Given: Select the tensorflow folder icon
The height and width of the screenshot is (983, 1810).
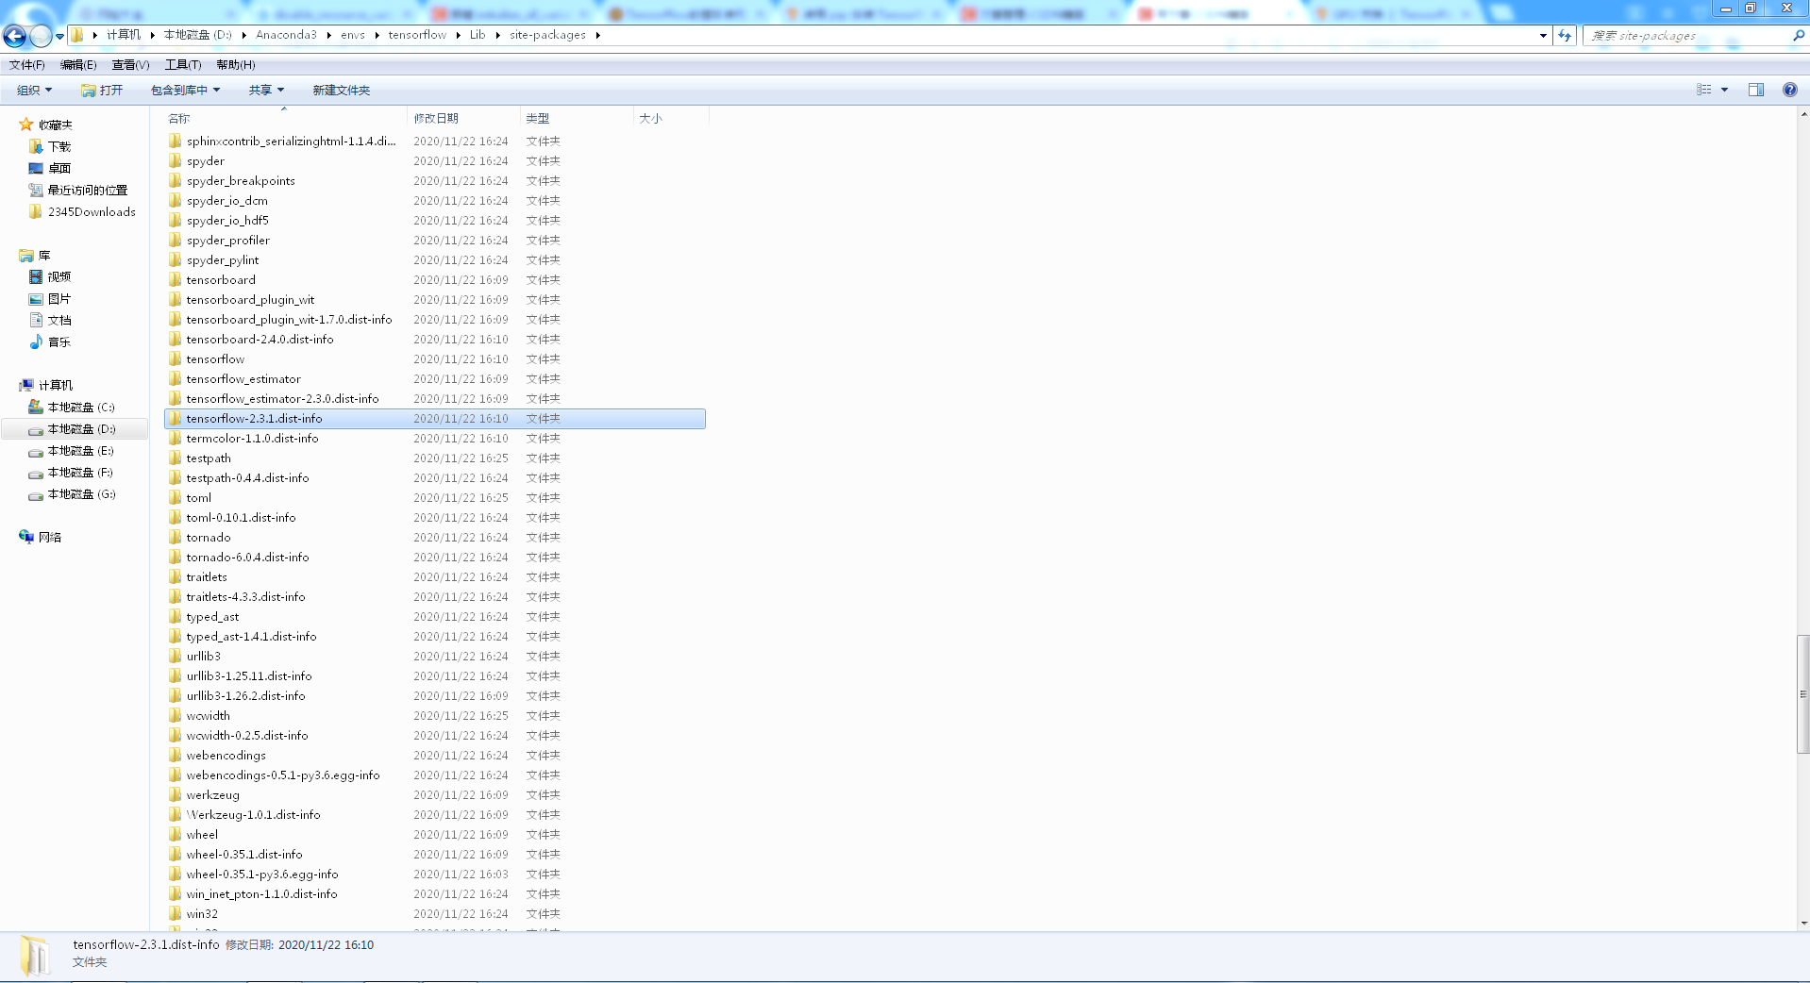Looking at the screenshot, I should (176, 358).
